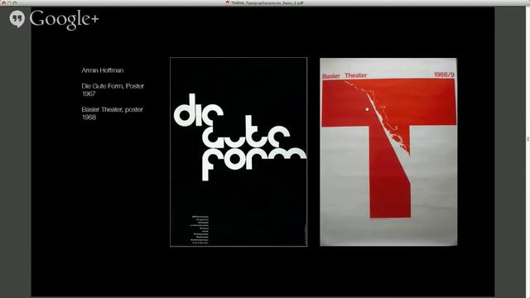Click the 'Armin Hoffman' caption text
Screen dimensions: 530x298
103,70
